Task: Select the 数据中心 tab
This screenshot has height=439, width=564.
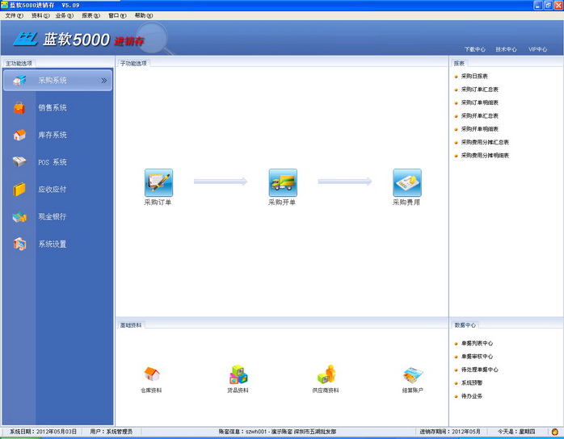Action: point(465,325)
